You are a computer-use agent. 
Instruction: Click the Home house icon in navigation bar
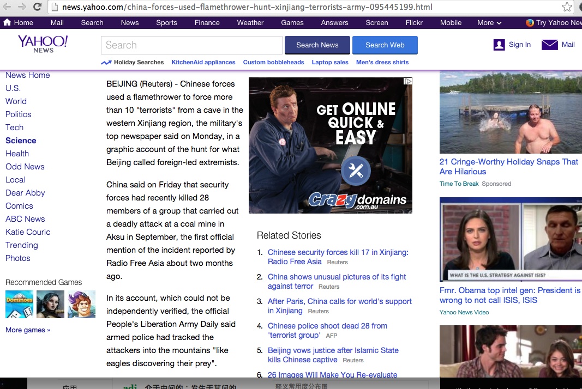[x=7, y=23]
